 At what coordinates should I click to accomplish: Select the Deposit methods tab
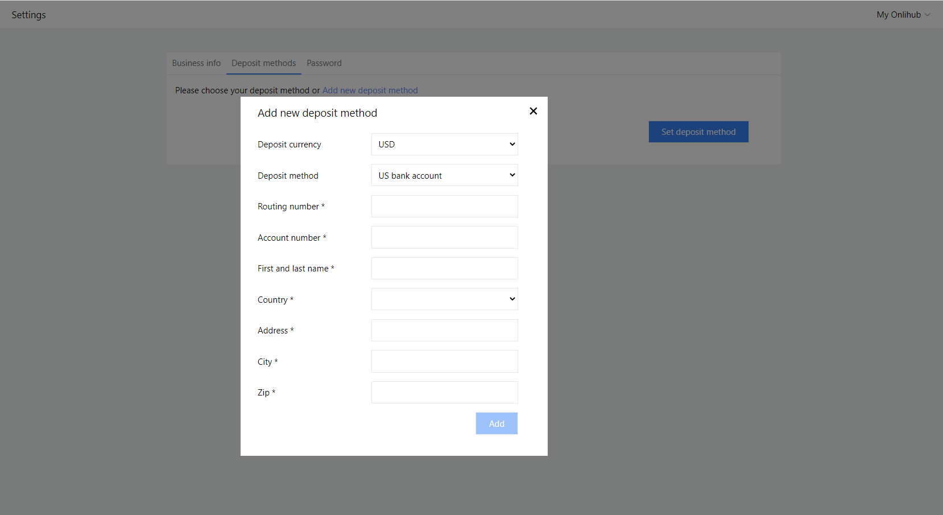263,63
